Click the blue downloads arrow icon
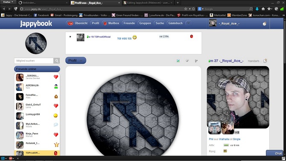The height and width of the screenshot is (161, 286). pos(257,9)
